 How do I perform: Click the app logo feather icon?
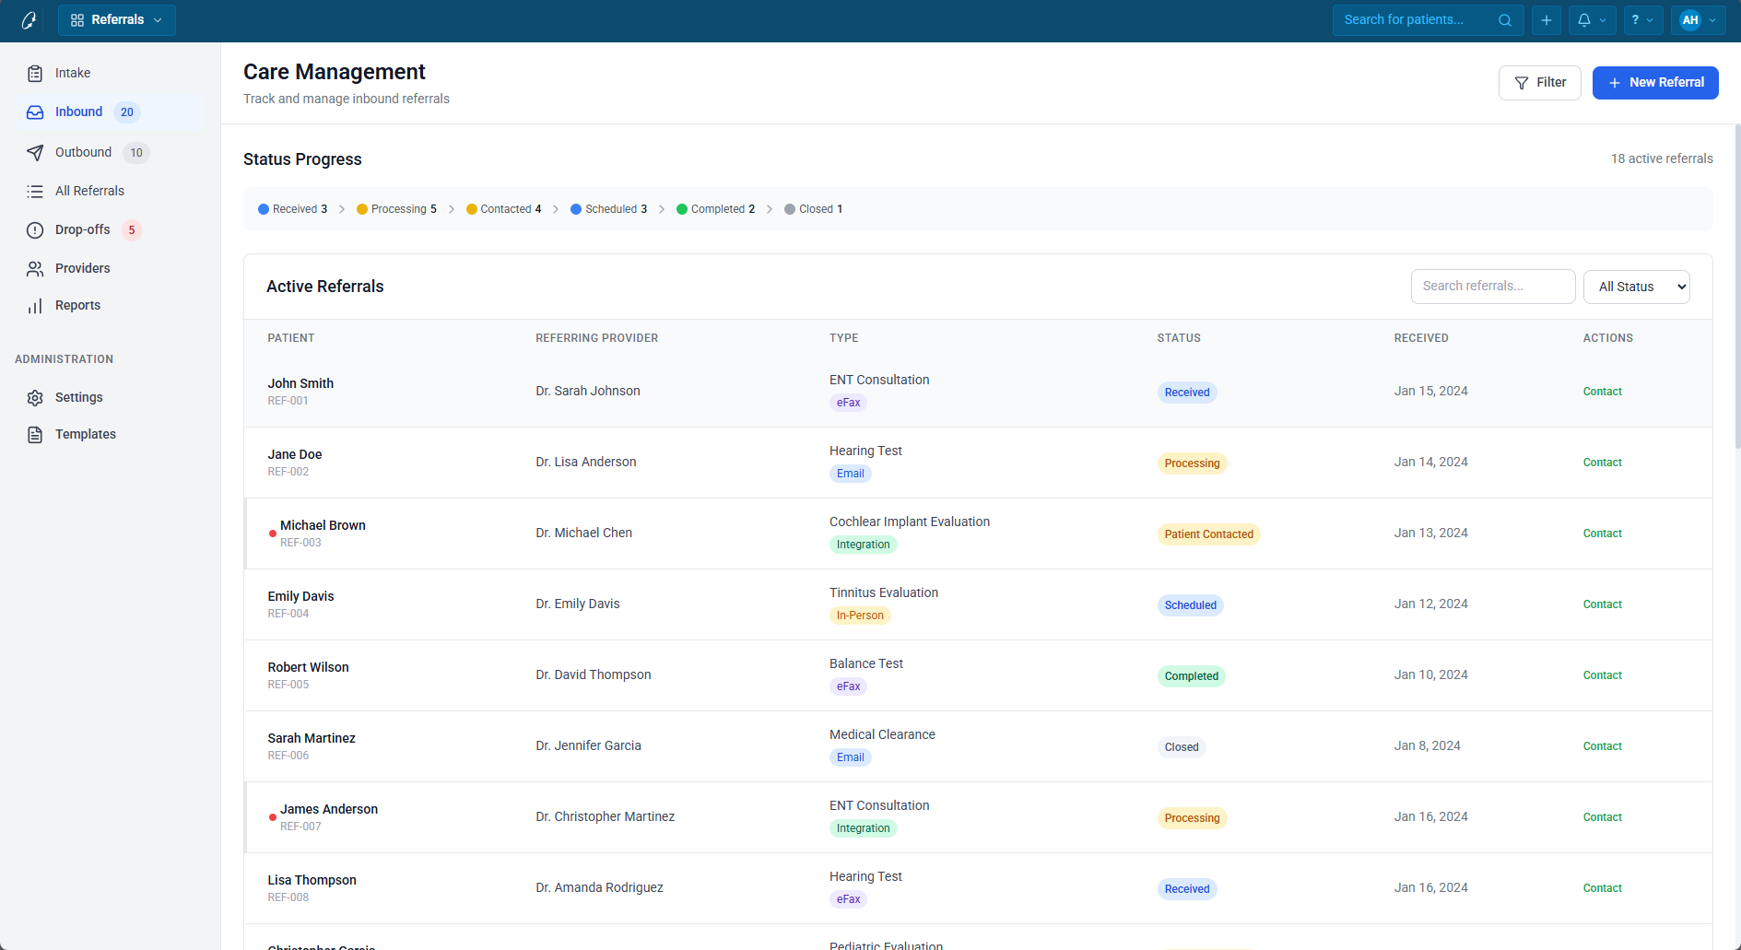pos(29,20)
